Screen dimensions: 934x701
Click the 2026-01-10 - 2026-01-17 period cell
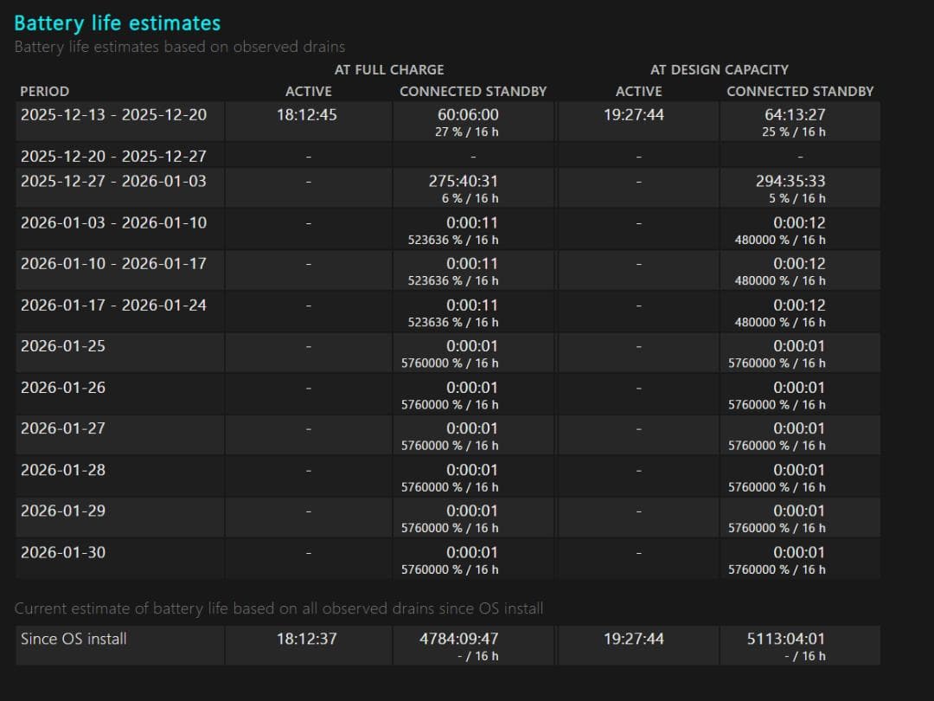click(x=113, y=263)
